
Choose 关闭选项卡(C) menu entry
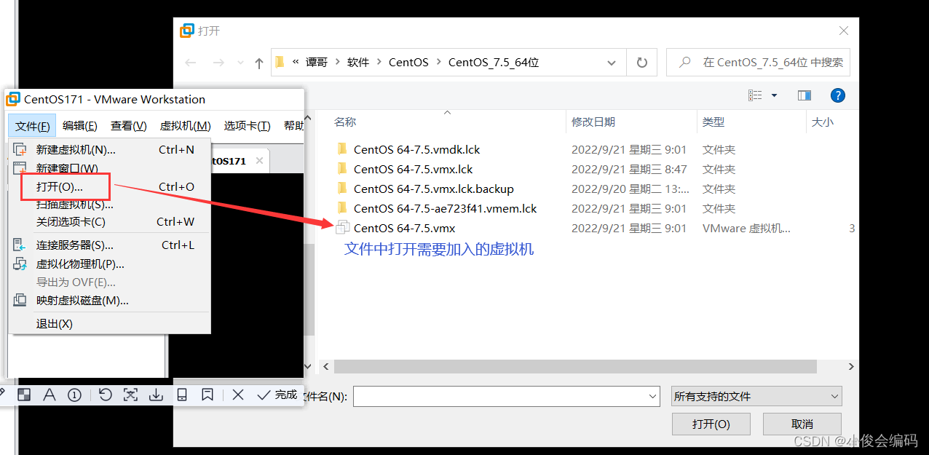pos(109,221)
